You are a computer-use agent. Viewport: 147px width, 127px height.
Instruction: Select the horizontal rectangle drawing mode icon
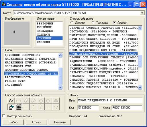coord(19,101)
